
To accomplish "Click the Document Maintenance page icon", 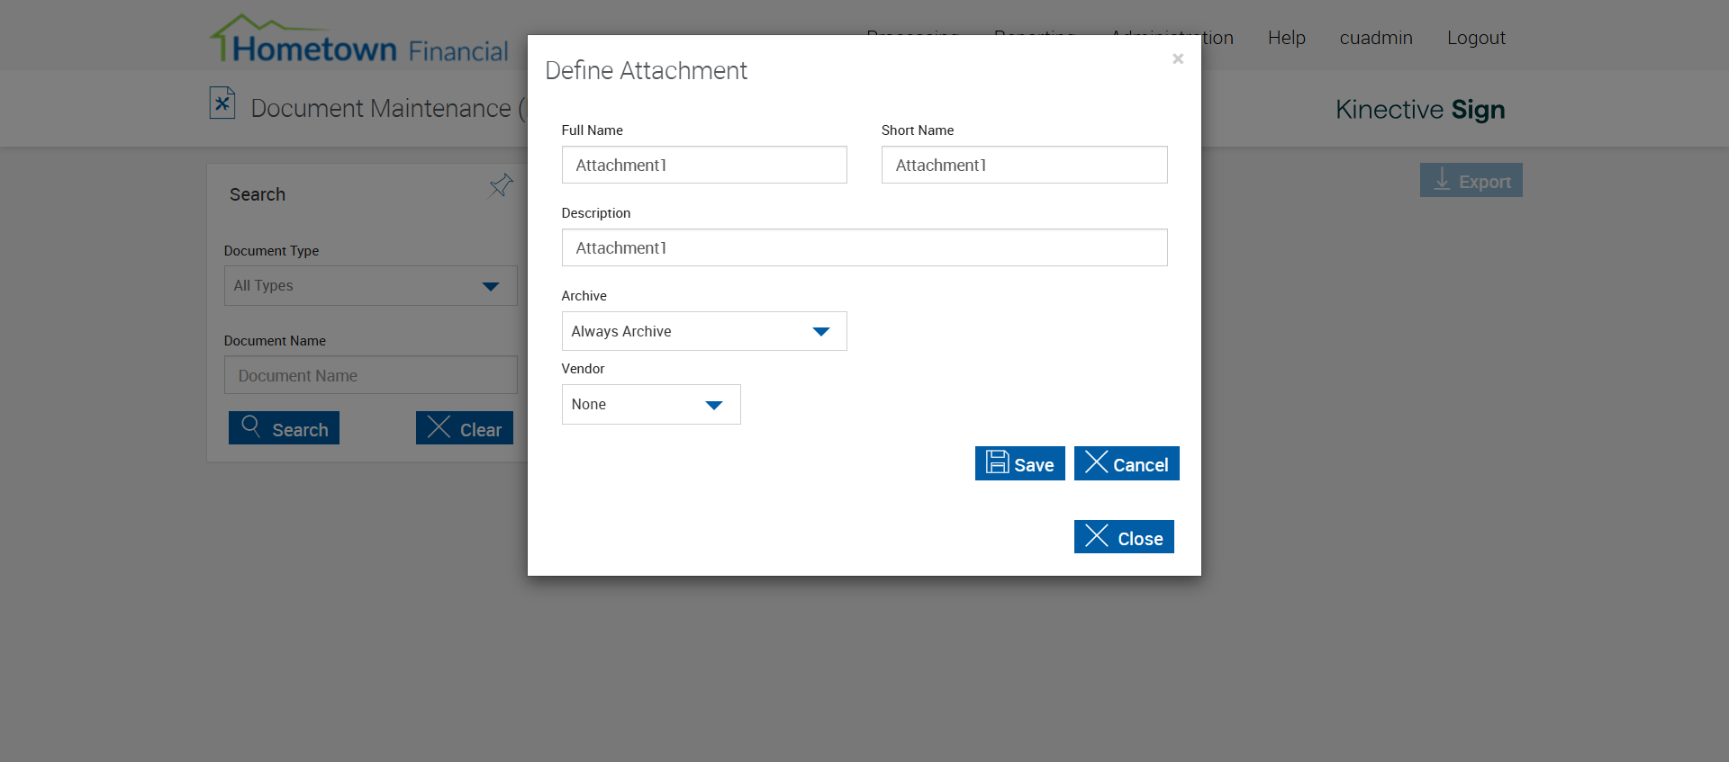I will (x=222, y=103).
